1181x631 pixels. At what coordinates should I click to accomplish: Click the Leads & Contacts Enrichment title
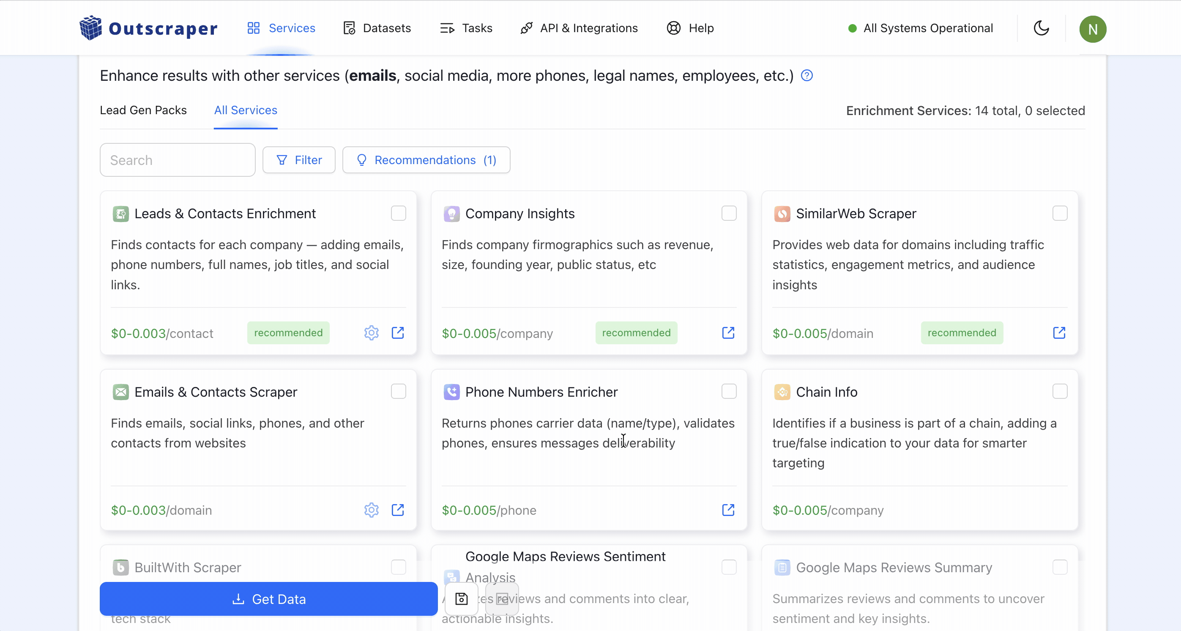coord(224,214)
